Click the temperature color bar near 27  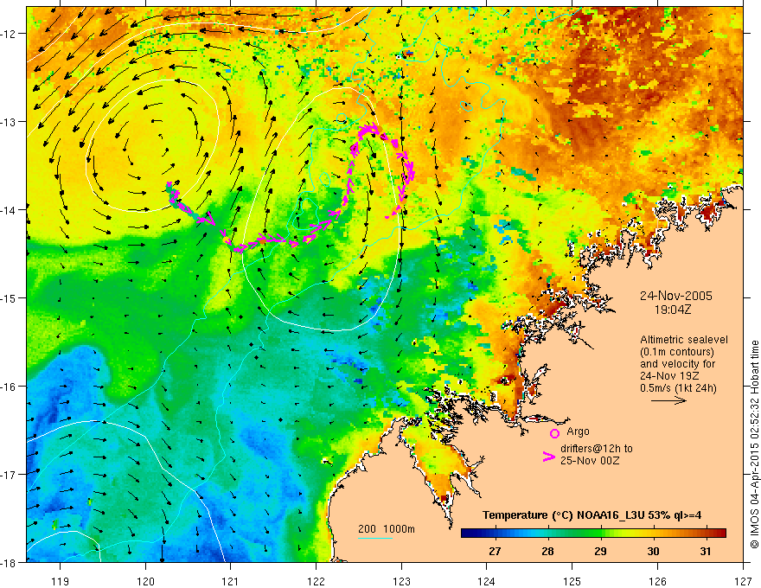495,534
